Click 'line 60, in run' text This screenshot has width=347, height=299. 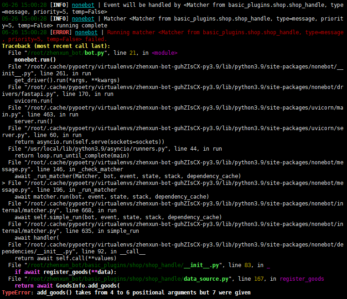[x=57, y=135]
